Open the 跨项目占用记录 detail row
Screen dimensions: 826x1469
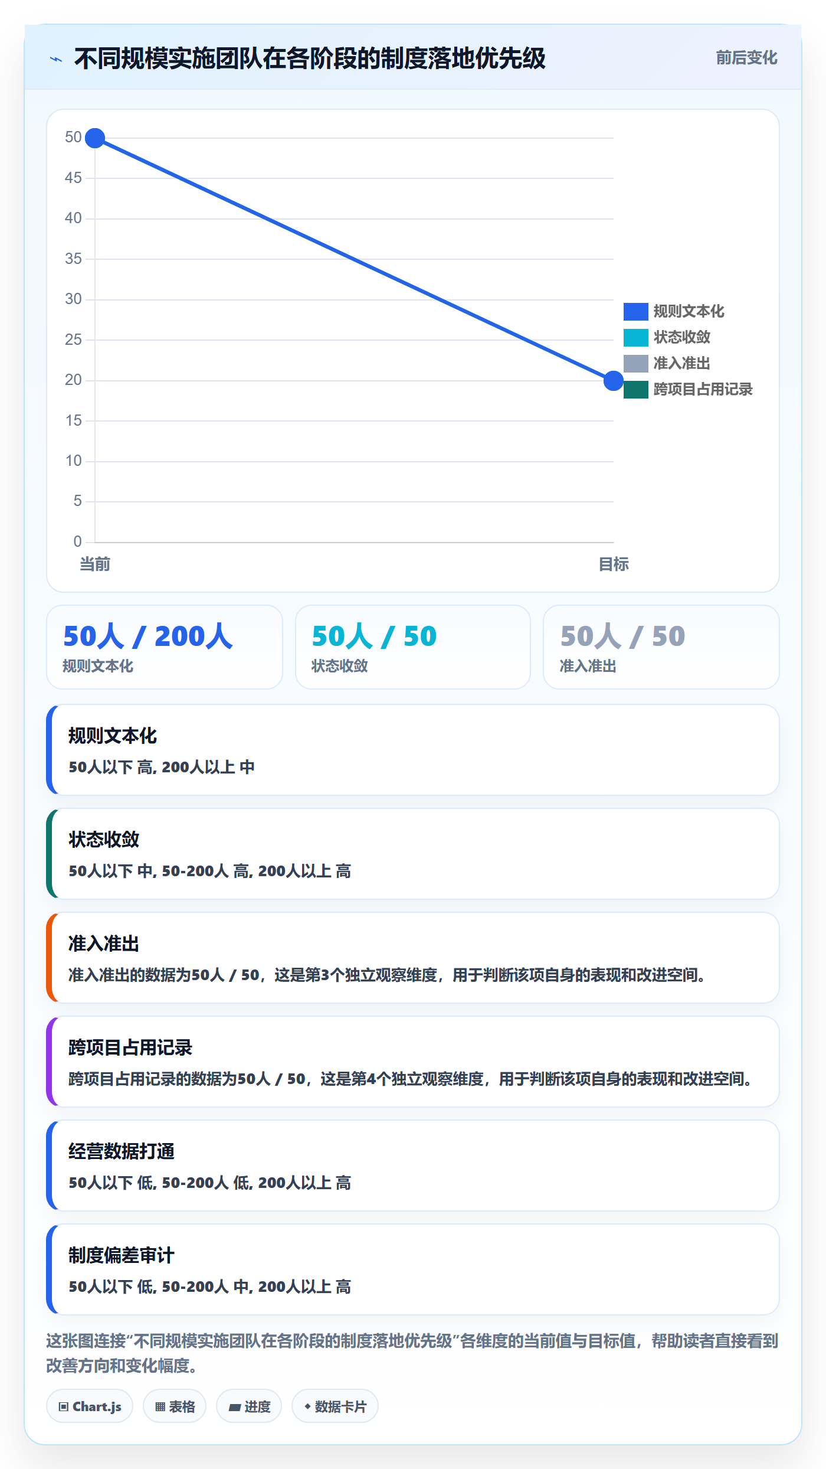tap(413, 1062)
